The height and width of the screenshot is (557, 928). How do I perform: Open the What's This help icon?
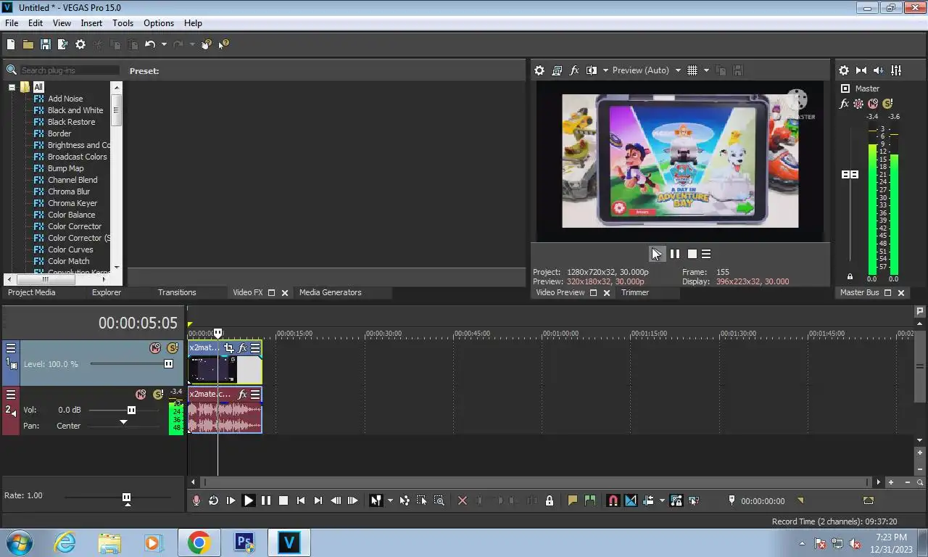point(224,44)
